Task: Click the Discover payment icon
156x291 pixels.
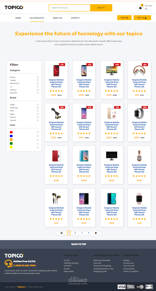Action: point(149,287)
